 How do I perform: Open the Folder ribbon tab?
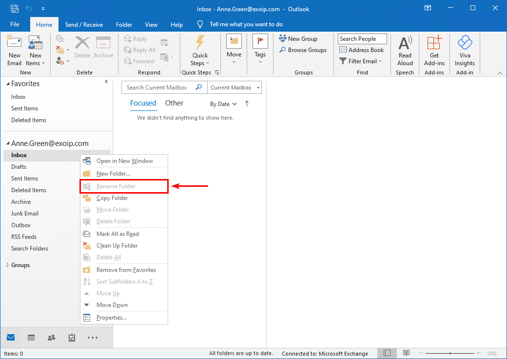[x=124, y=24]
